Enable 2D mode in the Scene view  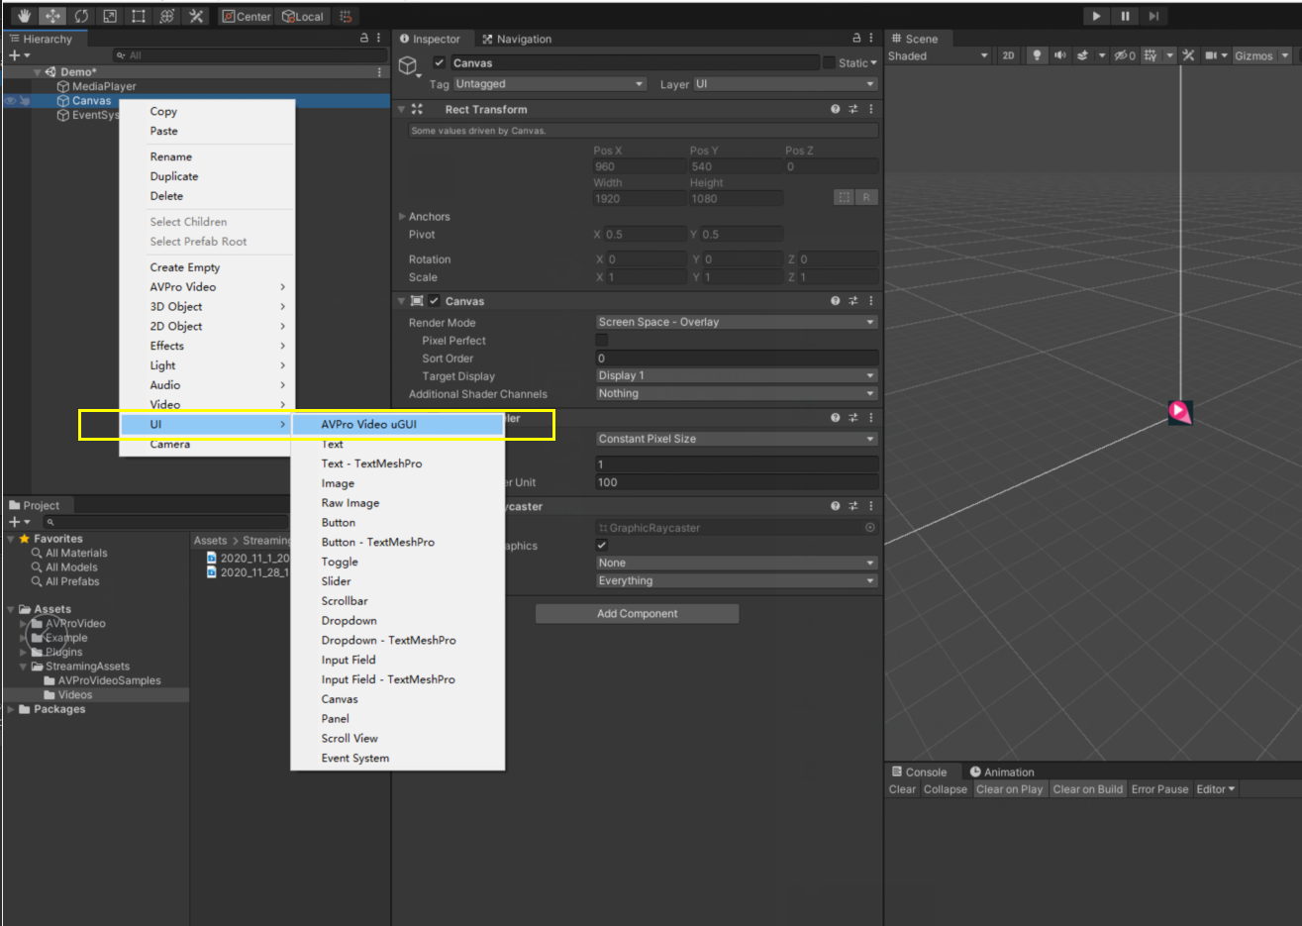(1010, 55)
